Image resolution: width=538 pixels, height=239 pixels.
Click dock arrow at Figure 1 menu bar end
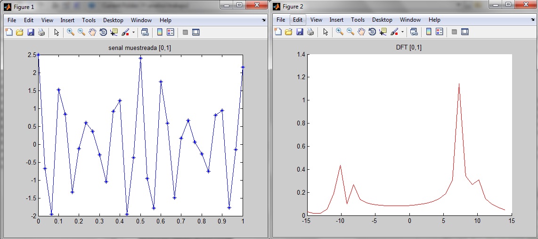[x=263, y=21]
